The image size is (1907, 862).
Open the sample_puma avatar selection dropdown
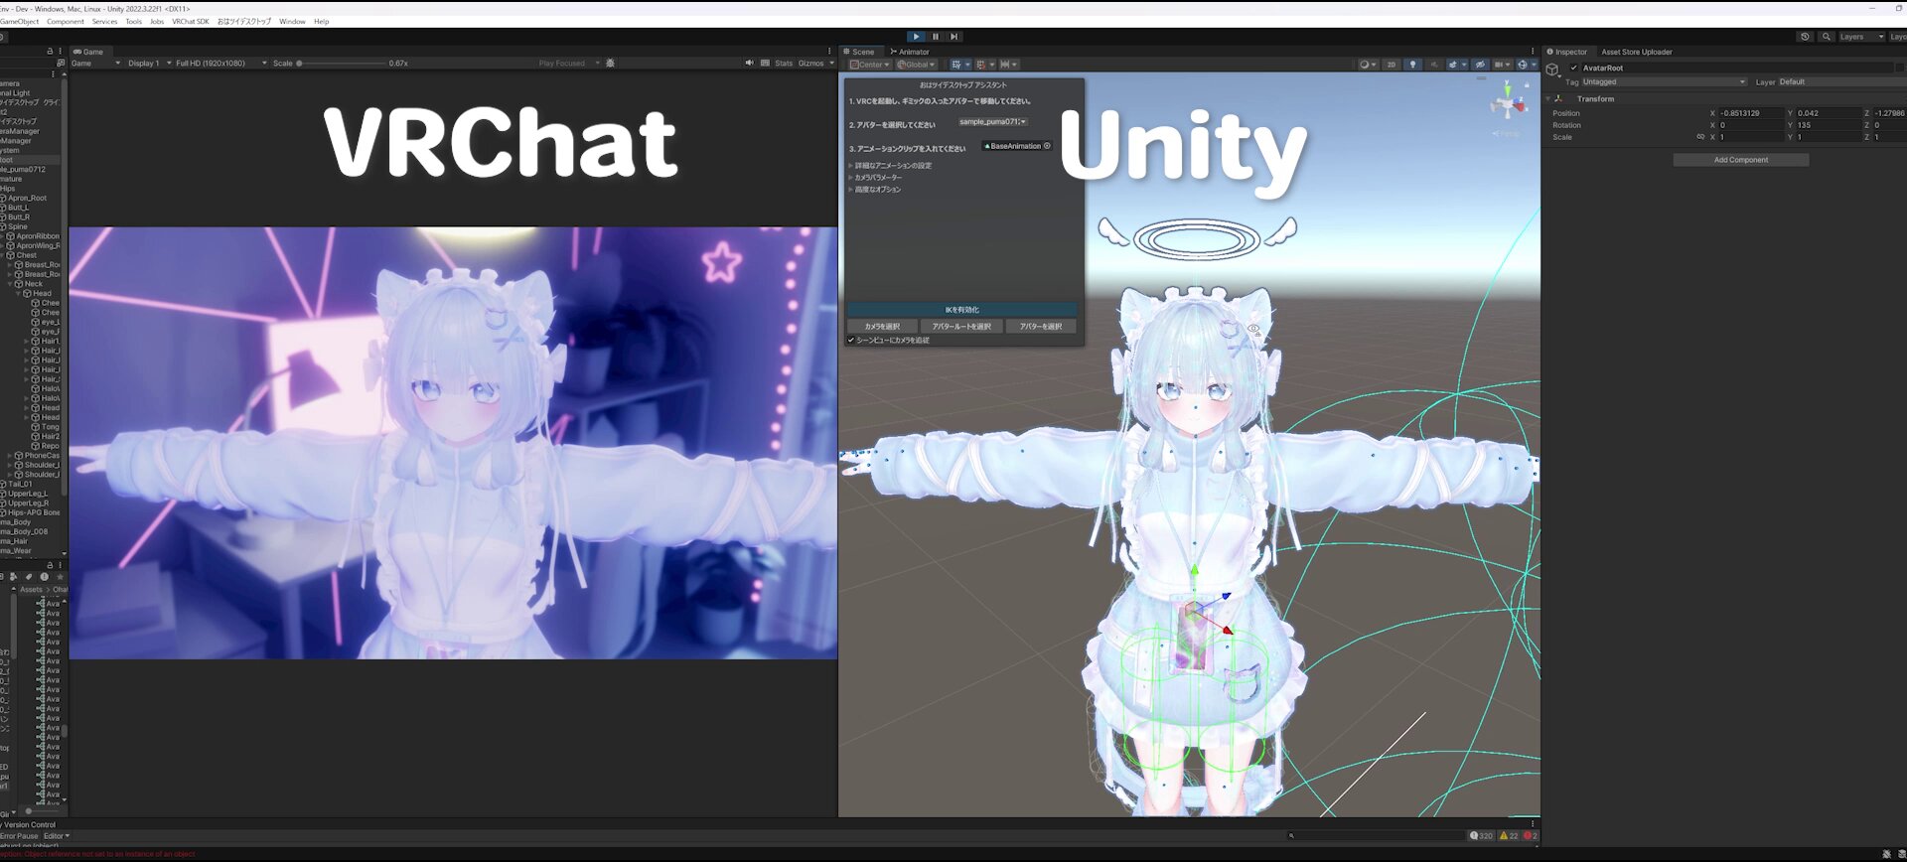tap(992, 122)
